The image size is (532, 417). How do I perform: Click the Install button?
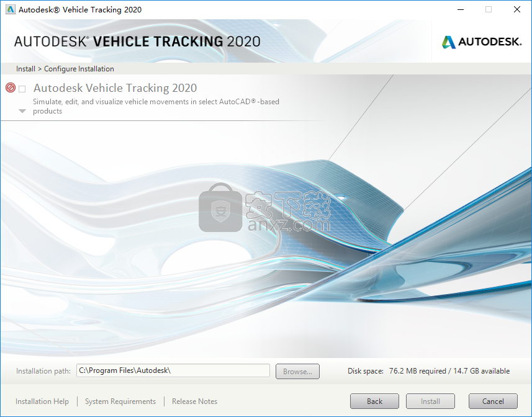pyautogui.click(x=431, y=401)
